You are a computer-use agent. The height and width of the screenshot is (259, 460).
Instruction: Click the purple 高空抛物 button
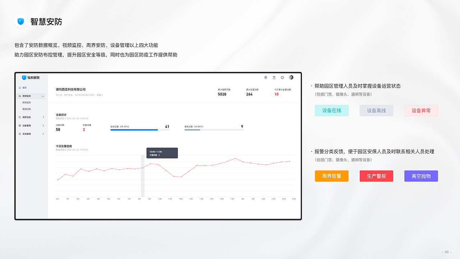[421, 176]
